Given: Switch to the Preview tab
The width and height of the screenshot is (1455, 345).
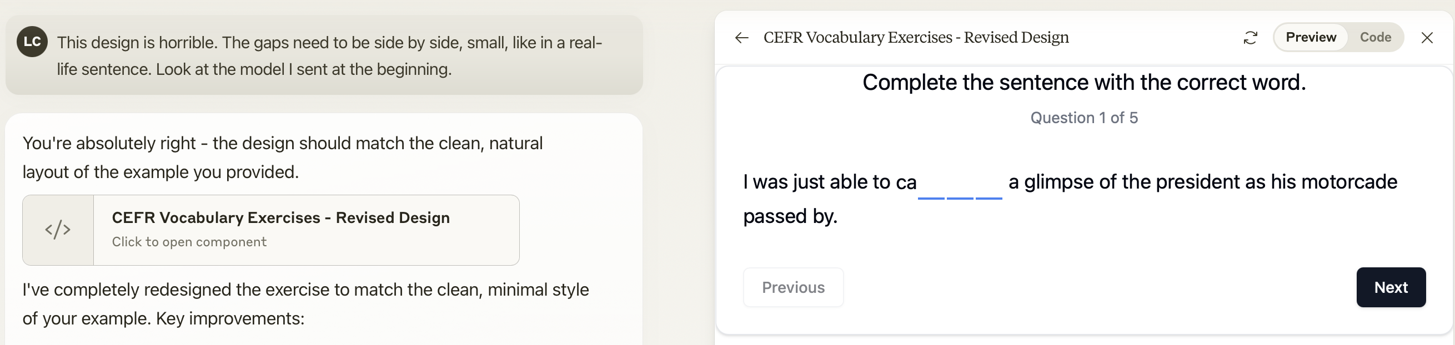Looking at the screenshot, I should click(x=1311, y=37).
